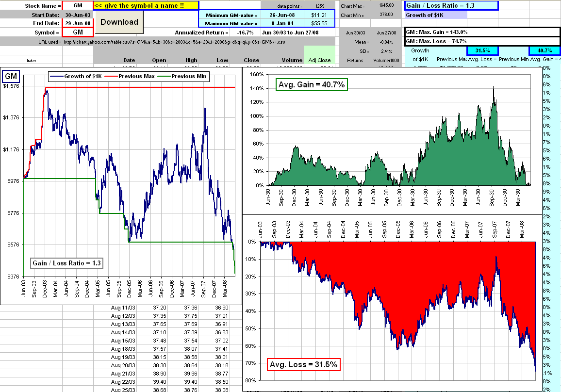
Task: Click the Gain / Loss Ratio = 1.3 header cell
Action: click(451, 6)
